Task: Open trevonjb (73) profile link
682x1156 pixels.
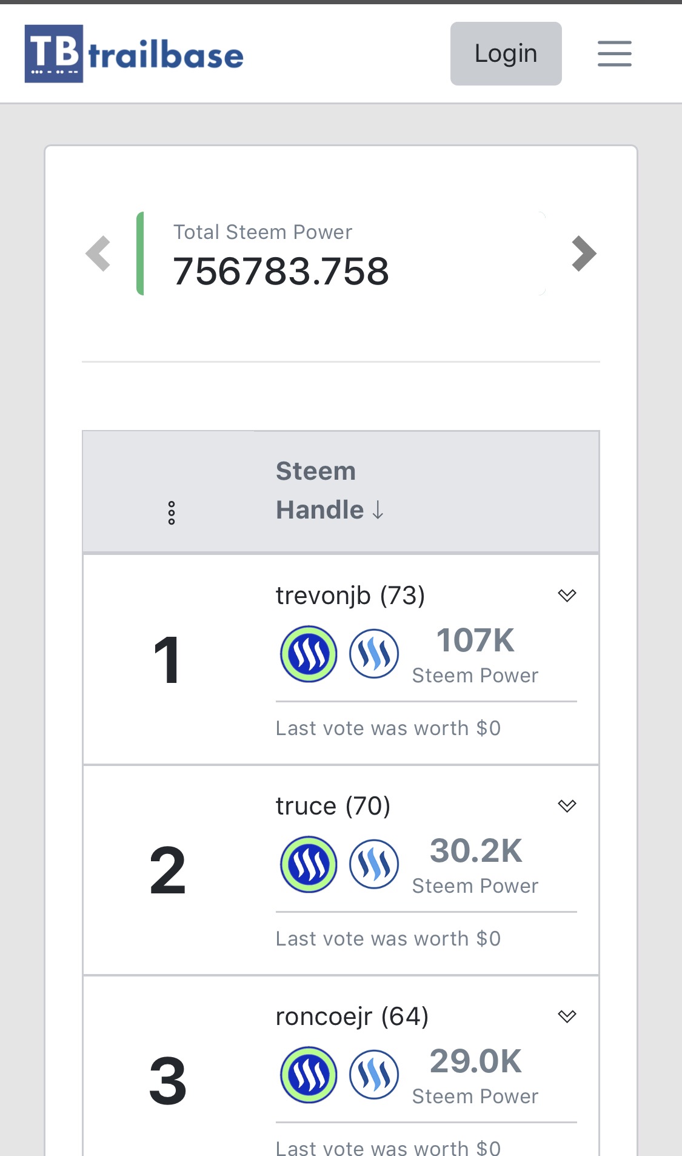Action: pos(350,596)
